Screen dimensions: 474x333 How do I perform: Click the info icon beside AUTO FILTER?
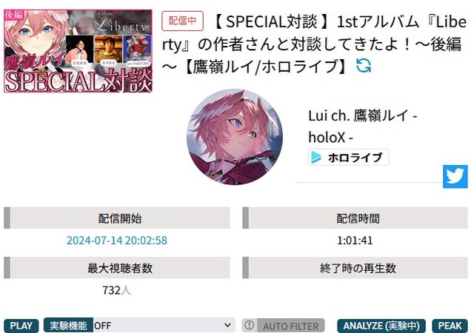point(250,326)
